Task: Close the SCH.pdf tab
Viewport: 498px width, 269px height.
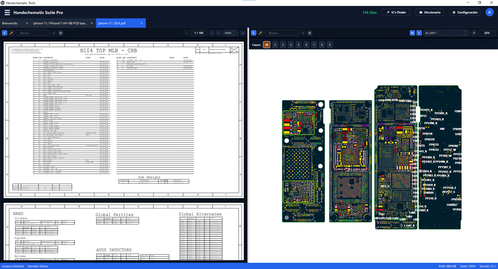Action: pos(142,23)
